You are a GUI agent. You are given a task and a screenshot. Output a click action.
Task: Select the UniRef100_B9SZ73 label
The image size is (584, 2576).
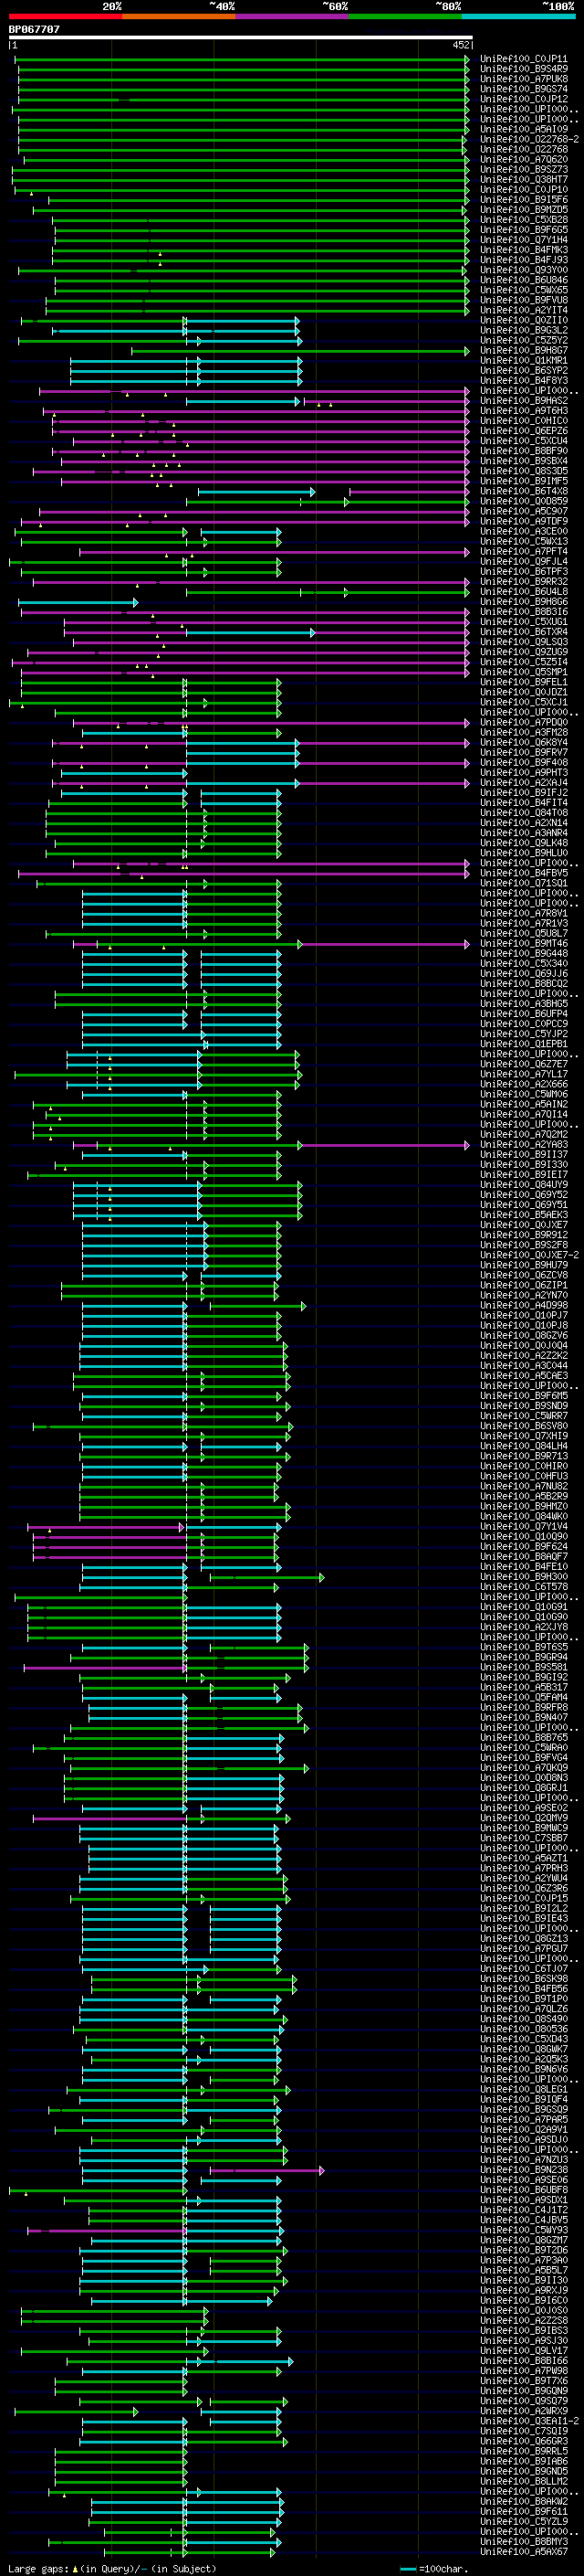pos(523,170)
